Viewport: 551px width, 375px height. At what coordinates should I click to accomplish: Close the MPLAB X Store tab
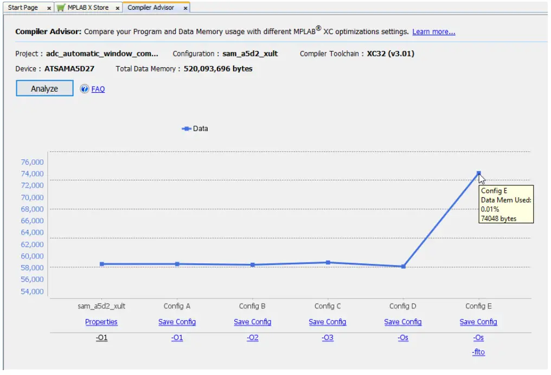tap(117, 8)
